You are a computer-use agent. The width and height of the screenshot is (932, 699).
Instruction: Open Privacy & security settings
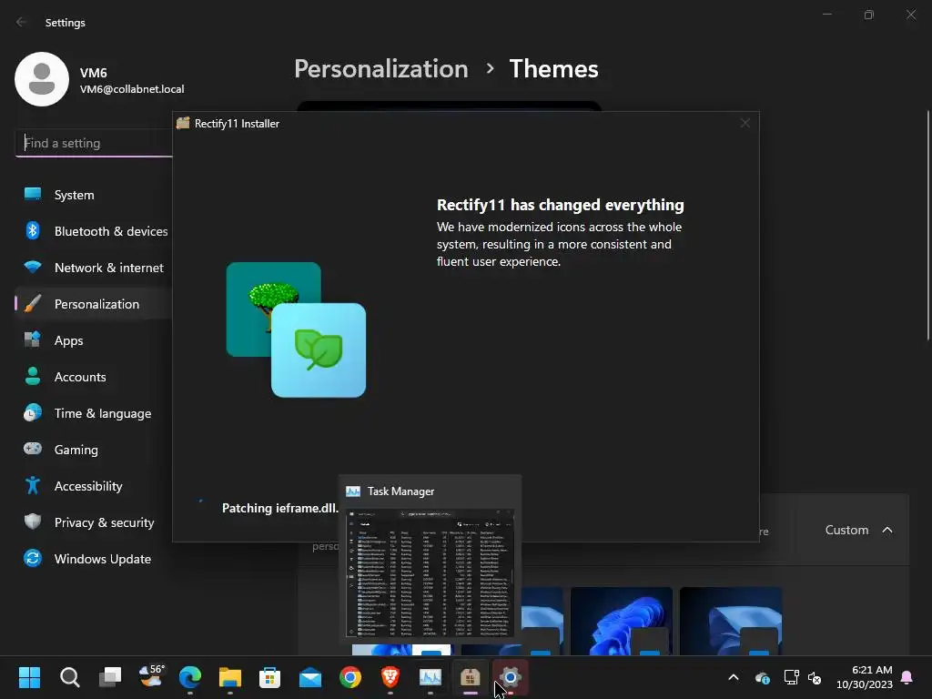[95, 522]
